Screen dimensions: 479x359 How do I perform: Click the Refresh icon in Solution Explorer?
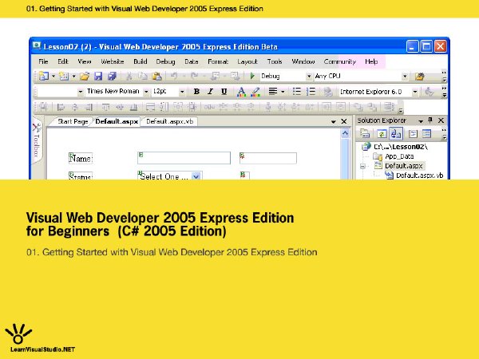coord(382,134)
